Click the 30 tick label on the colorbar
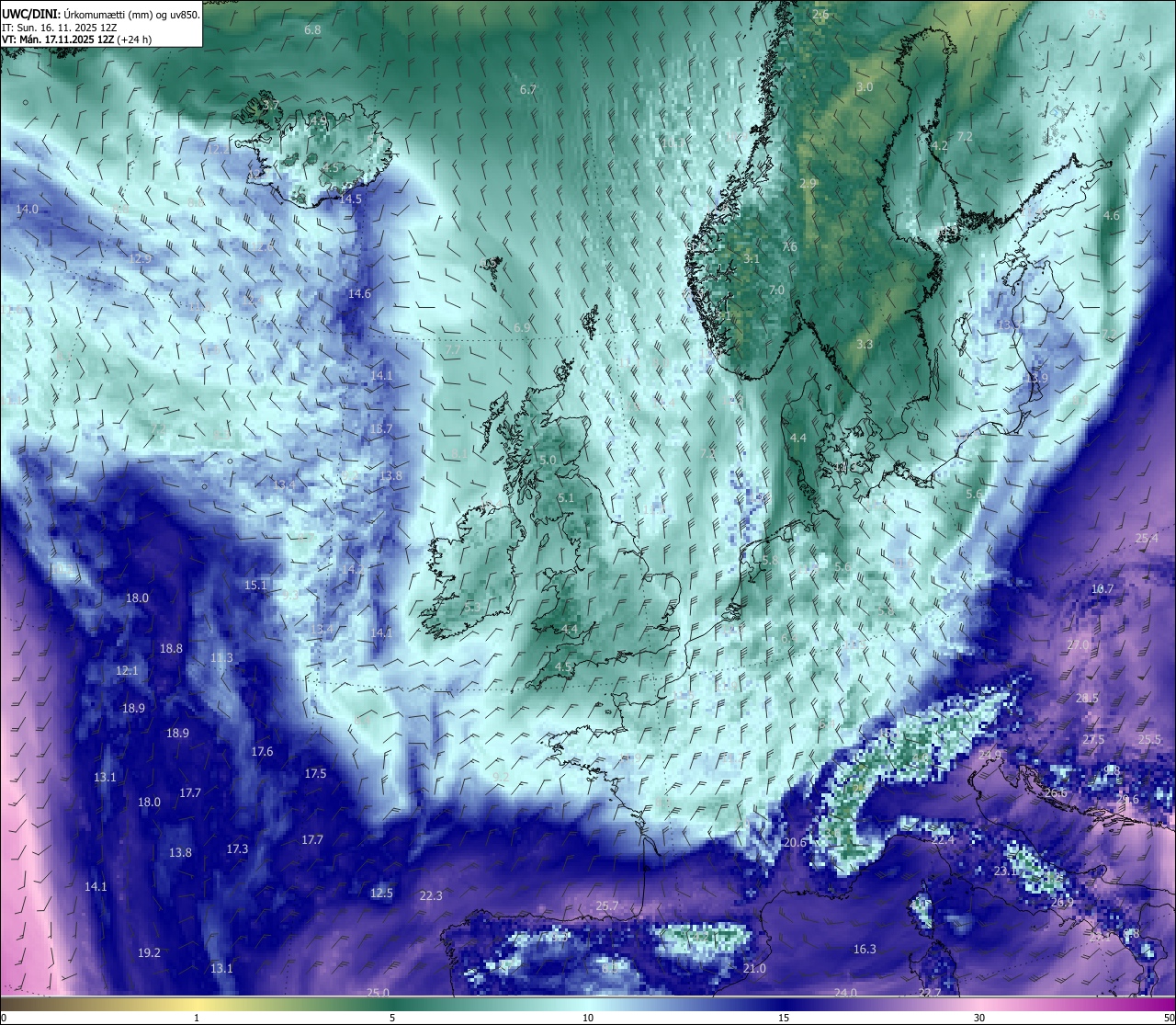Viewport: 1176px width, 1025px height. tap(979, 1018)
